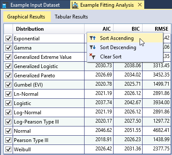Toggle the Logistic row checkbox
Screen dimensions: 172x155
[x=8, y=103]
